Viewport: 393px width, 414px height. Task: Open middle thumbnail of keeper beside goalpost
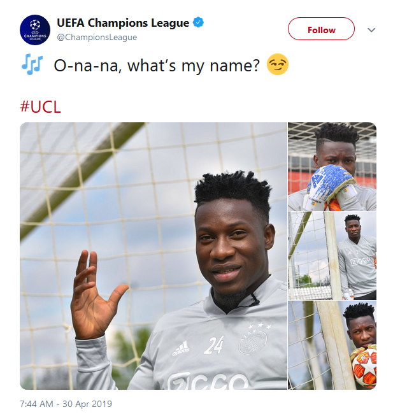(332, 255)
